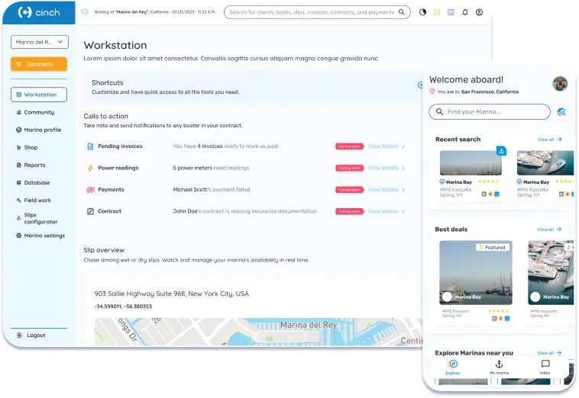Click the Find your Marina search field
The width and height of the screenshot is (579, 398).
(490, 111)
